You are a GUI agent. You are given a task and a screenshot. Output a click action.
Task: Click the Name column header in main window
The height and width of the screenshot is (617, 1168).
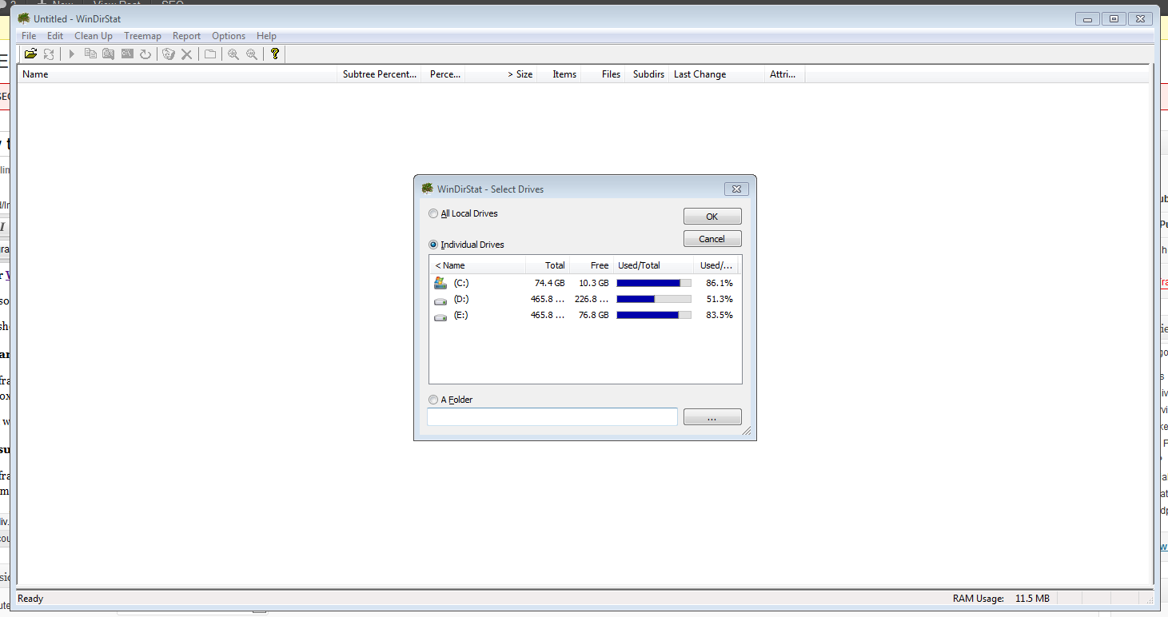pos(177,74)
